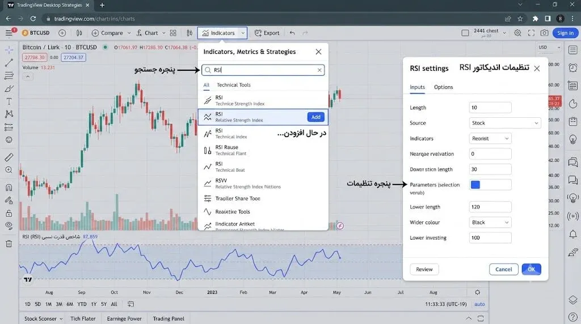Click the Sign in button
Image resolution: width=581 pixels, height=324 pixels.
pyautogui.click(x=565, y=33)
